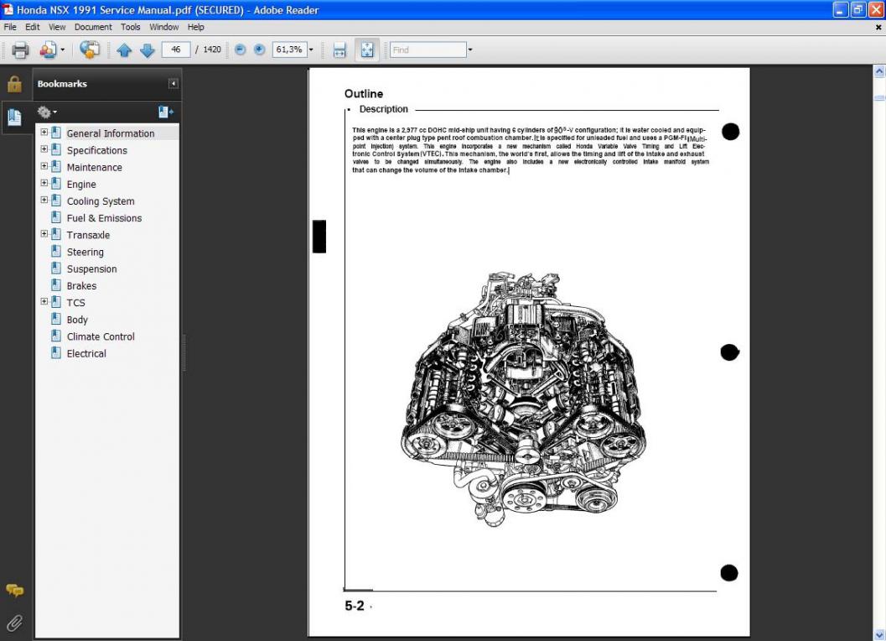Open the View menu
Image resolution: width=886 pixels, height=641 pixels.
click(56, 27)
